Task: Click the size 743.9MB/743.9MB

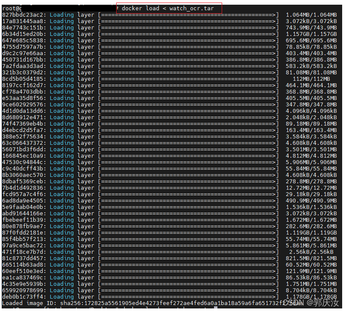Action: [x=311, y=28]
